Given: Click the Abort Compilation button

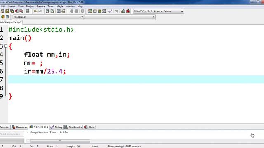Looking at the screenshot, I should point(12,134).
